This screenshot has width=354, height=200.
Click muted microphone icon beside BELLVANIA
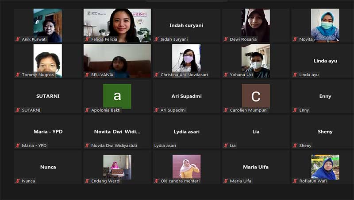[87, 75]
